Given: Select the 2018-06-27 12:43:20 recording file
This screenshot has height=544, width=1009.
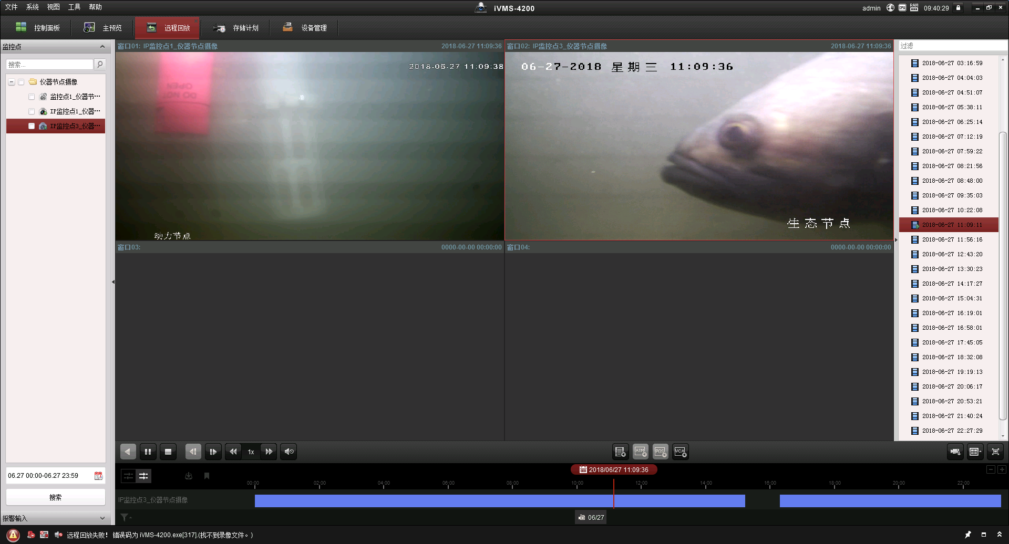Looking at the screenshot, I should tap(952, 254).
